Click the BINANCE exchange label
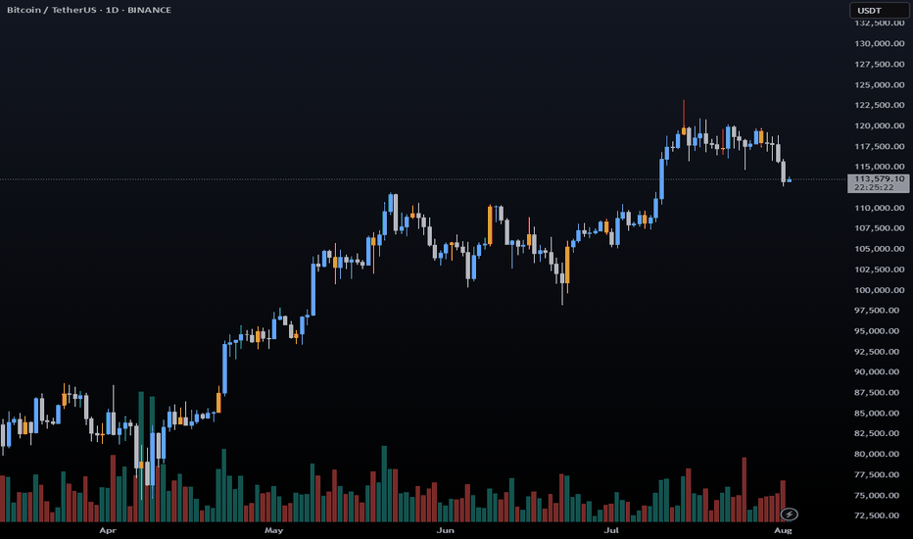 point(149,10)
